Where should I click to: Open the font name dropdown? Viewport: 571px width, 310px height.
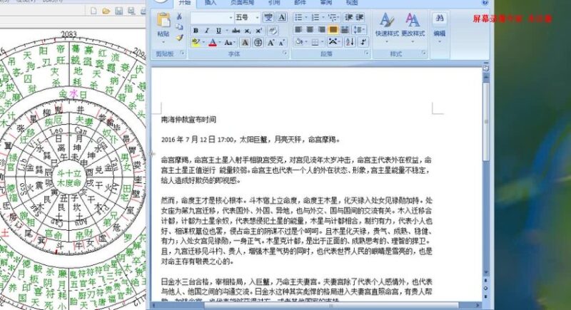231,17
